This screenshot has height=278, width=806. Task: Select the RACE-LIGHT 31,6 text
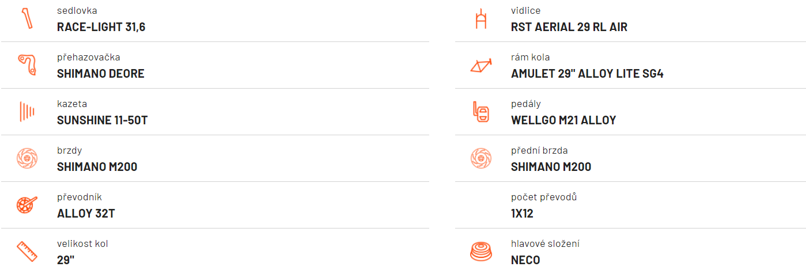pos(101,27)
